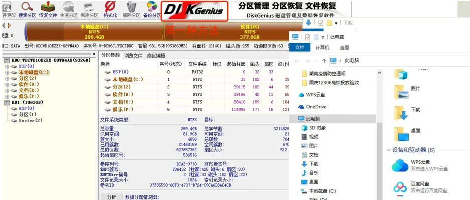Click OneDrive cloud icon in Explorer sidebar
470x200 pixels.
click(x=301, y=107)
